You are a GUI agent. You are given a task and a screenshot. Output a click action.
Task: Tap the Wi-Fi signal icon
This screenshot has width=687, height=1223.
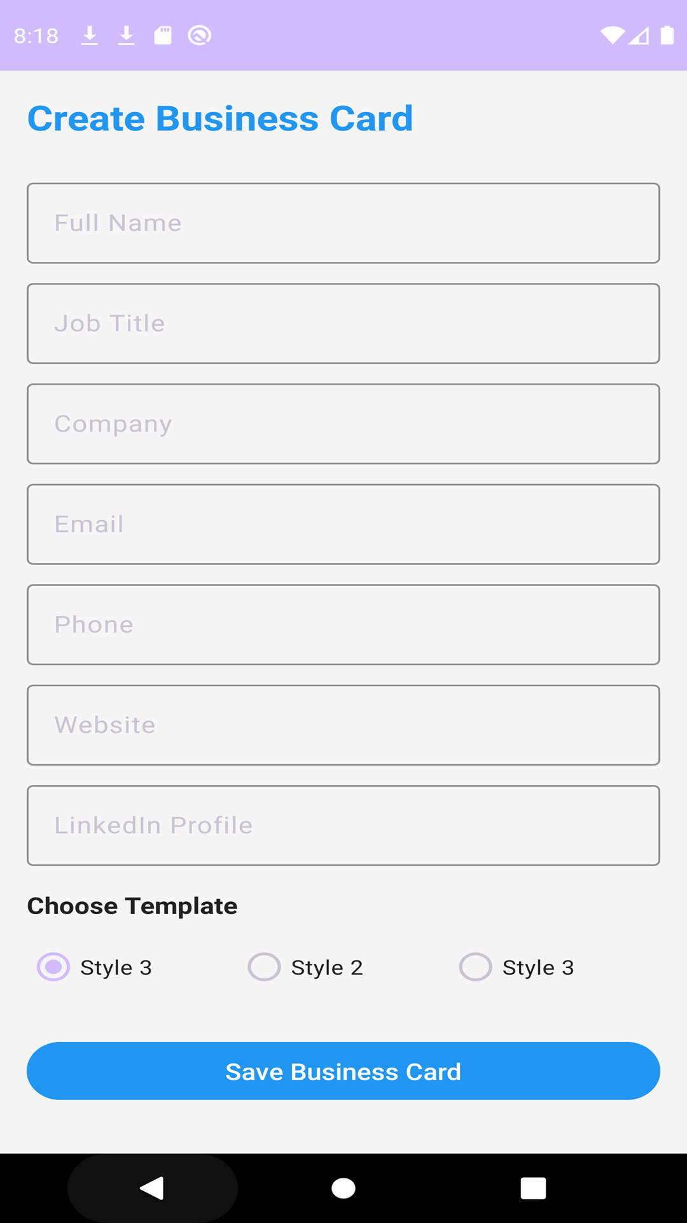tap(612, 36)
